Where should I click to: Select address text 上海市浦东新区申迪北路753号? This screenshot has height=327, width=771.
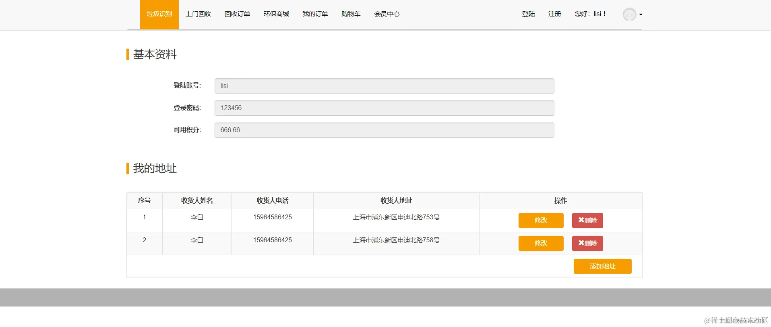(396, 217)
